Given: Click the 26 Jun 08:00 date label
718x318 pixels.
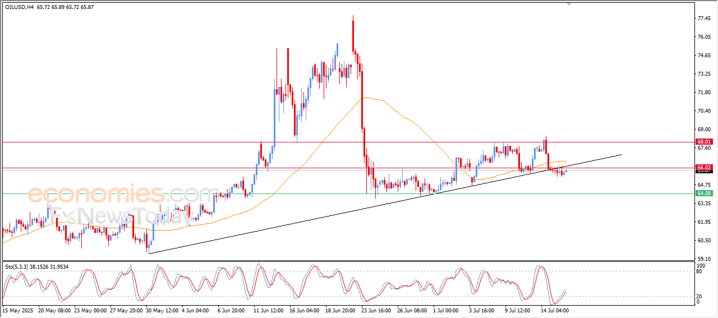Looking at the screenshot, I should tap(413, 310).
